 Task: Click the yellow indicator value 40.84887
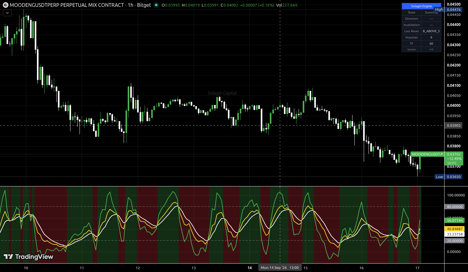point(455,229)
